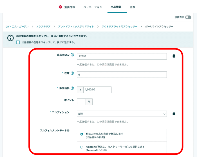This screenshot has width=197, height=157.
Task: Click the red alert icon beside 重要情報
Action: click(61, 7)
